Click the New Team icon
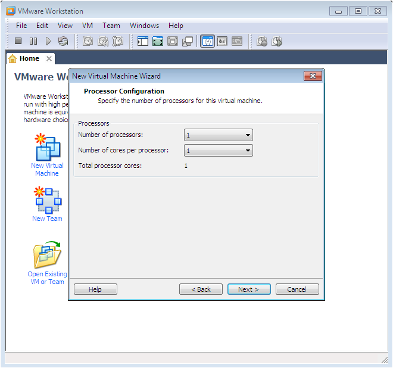The height and width of the screenshot is (368, 393). coord(48,200)
